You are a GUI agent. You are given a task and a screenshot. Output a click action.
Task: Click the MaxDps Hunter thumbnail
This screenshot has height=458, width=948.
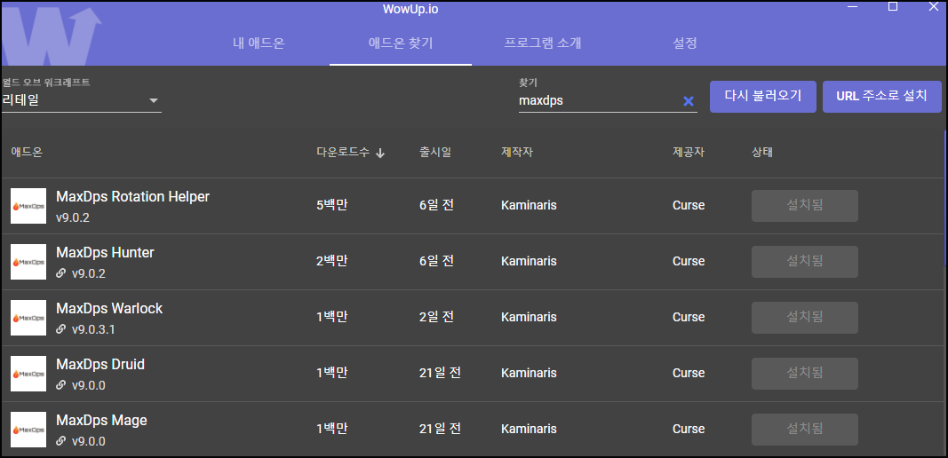28,262
